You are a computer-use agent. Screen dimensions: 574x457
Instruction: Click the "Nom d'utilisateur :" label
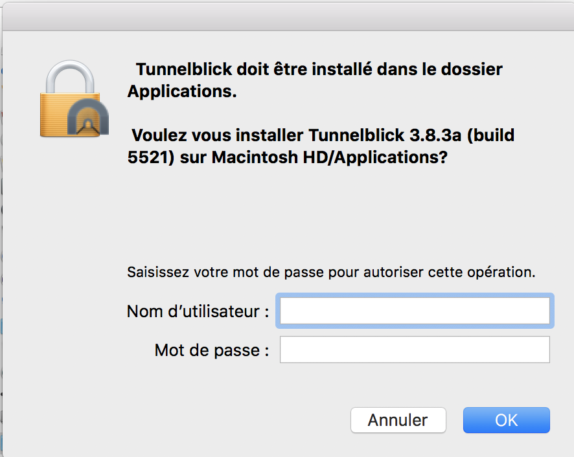point(198,311)
